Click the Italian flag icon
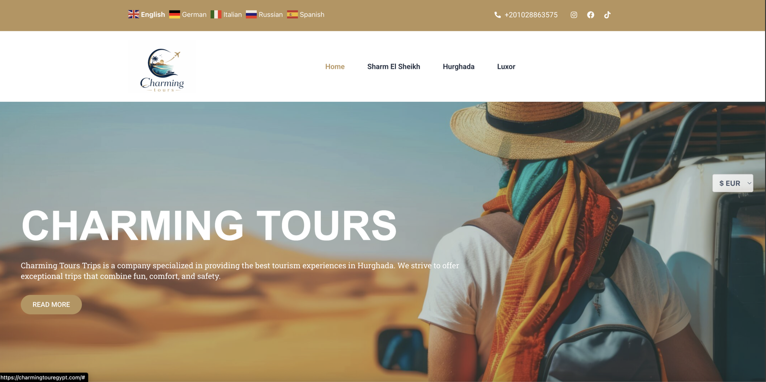766x382 pixels. (216, 14)
